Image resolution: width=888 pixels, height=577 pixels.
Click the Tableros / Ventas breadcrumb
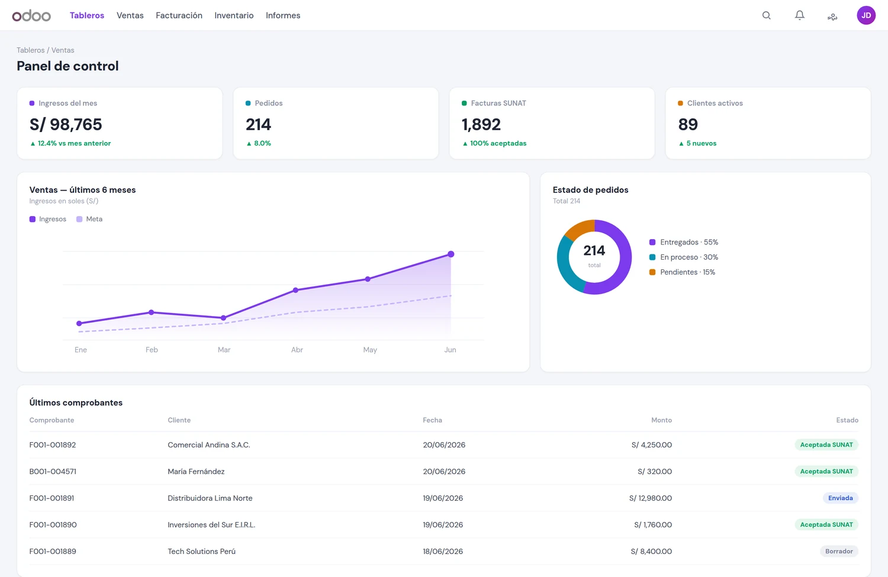(46, 50)
